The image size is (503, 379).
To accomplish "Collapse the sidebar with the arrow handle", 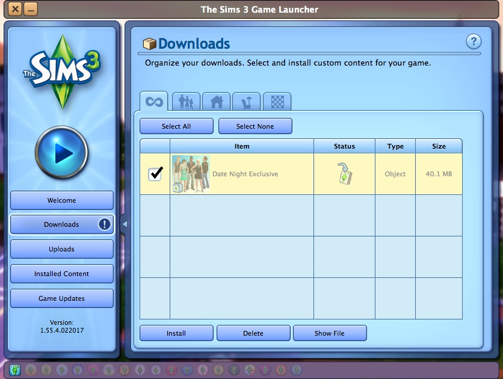I will pos(125,224).
